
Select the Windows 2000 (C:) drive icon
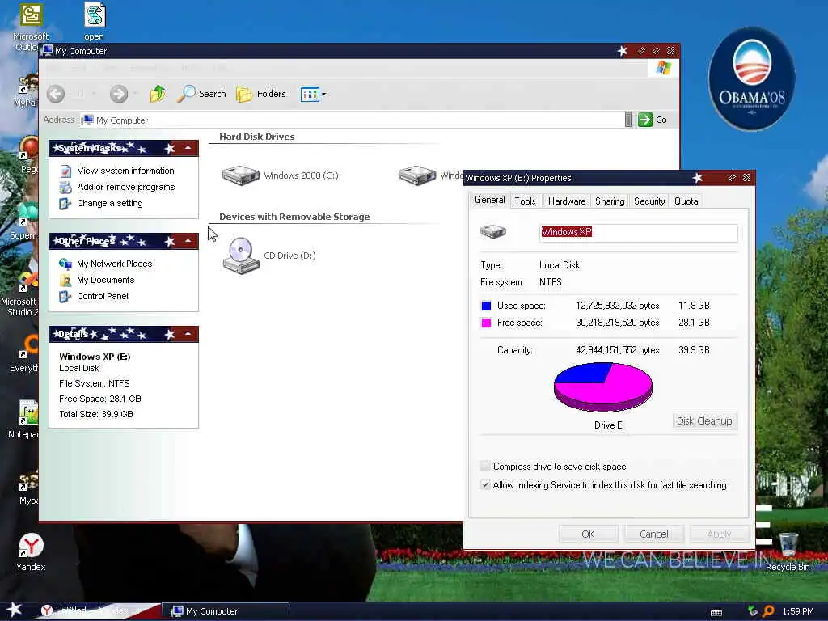pyautogui.click(x=241, y=175)
